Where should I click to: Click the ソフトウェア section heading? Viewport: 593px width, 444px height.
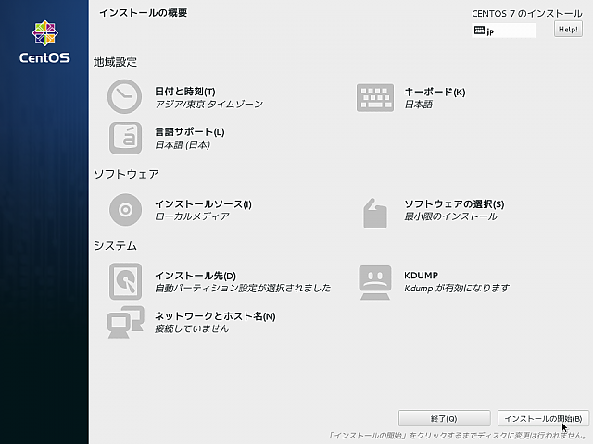click(126, 174)
